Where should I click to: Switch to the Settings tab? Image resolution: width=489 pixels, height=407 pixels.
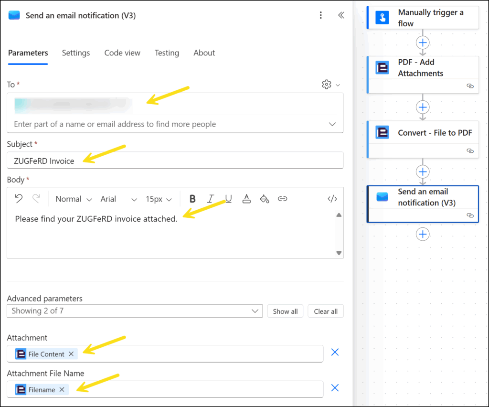(76, 53)
